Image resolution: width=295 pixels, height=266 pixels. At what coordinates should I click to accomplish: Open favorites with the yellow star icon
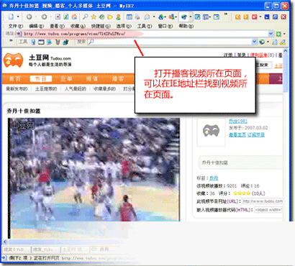(x=94, y=17)
